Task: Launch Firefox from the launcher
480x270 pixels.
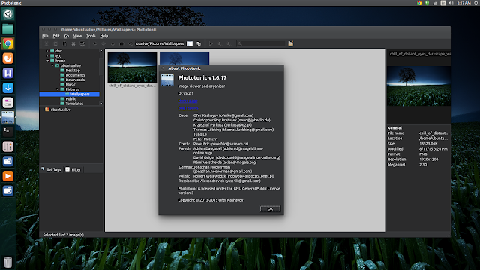Action: point(8,58)
